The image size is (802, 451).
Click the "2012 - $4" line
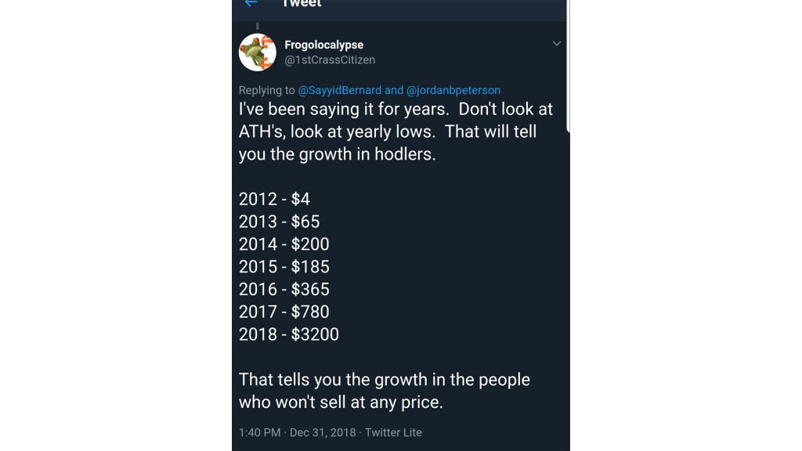(274, 199)
